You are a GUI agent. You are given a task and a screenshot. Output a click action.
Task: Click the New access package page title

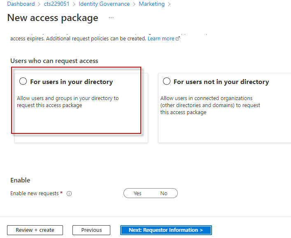click(53, 18)
